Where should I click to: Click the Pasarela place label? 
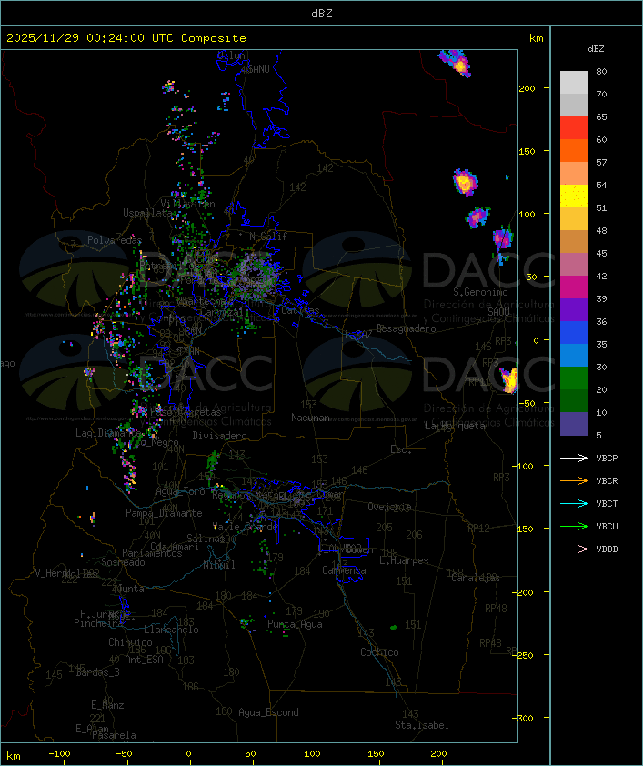(114, 735)
